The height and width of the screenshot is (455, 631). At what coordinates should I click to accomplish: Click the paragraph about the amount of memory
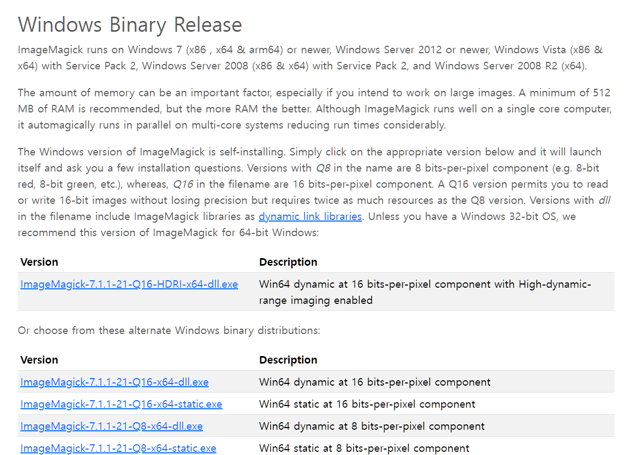click(314, 109)
